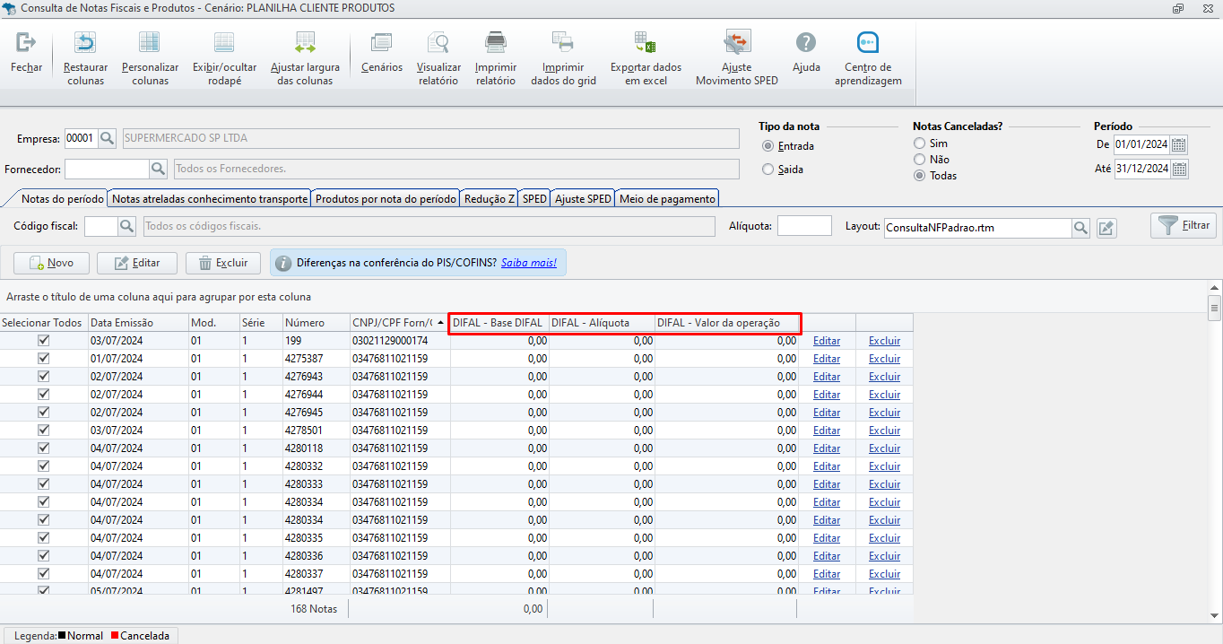Uncheck checkbox for nota number 199

pyautogui.click(x=43, y=341)
